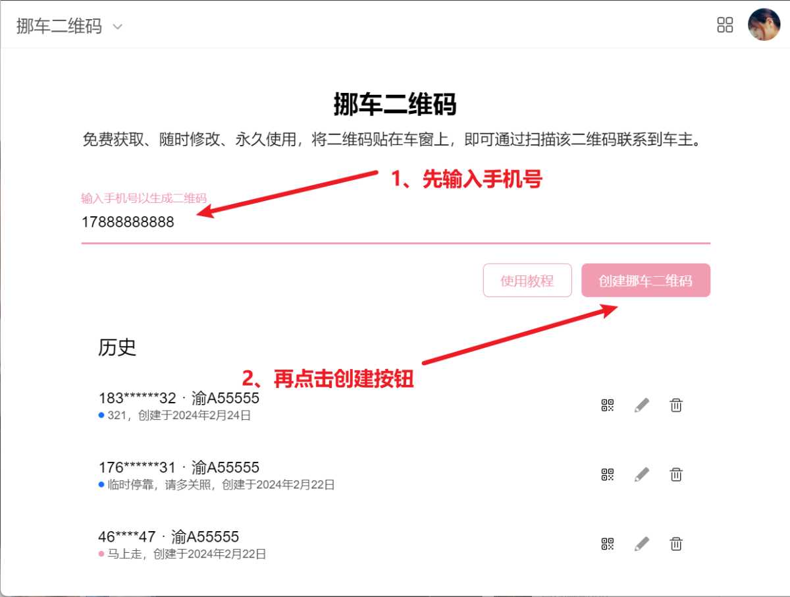Show QR code for 183******32 entry
This screenshot has height=597, width=790.
tap(607, 405)
